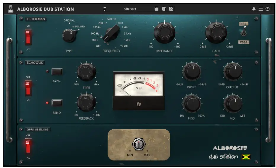Select the 100 Hz frequency label
The height and width of the screenshot is (168, 276).
tap(95, 34)
